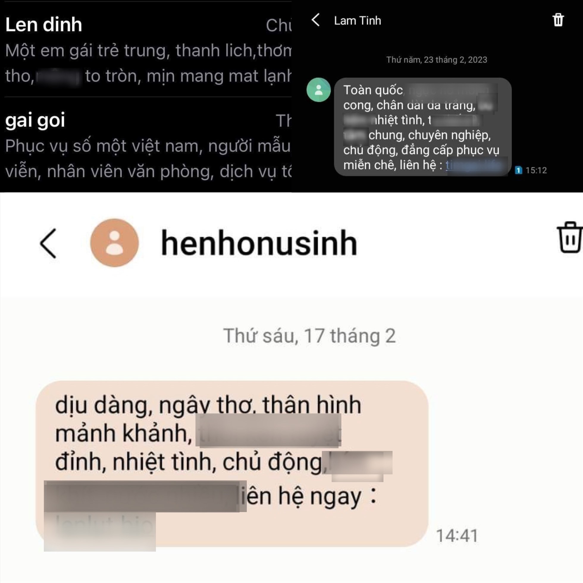Open the blurred link after 'liên hệ :'
This screenshot has height=583, width=583.
[476, 165]
